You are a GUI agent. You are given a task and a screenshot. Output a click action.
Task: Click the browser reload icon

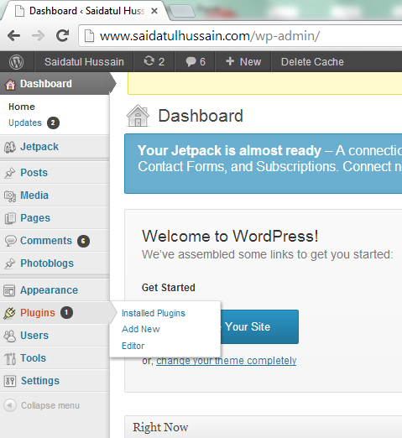62,35
